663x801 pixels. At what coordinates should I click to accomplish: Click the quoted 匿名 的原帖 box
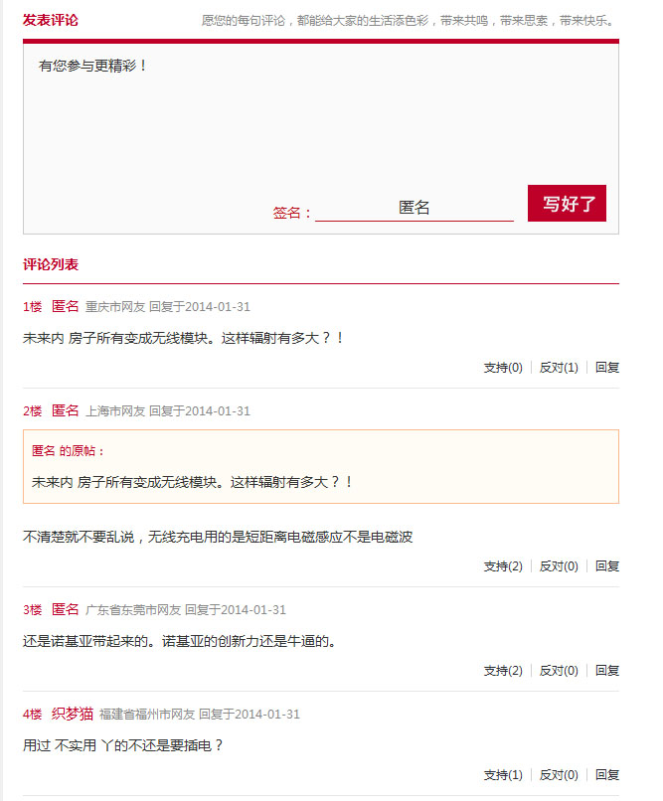pyautogui.click(x=320, y=466)
